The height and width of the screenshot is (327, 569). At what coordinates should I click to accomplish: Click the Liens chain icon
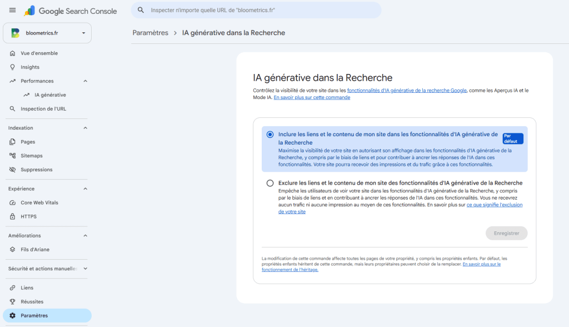[x=12, y=288]
